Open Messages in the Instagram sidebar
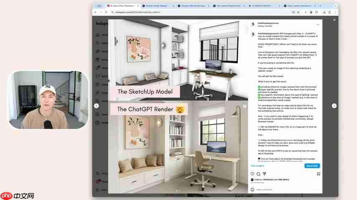357x200 pixels. tap(102, 67)
